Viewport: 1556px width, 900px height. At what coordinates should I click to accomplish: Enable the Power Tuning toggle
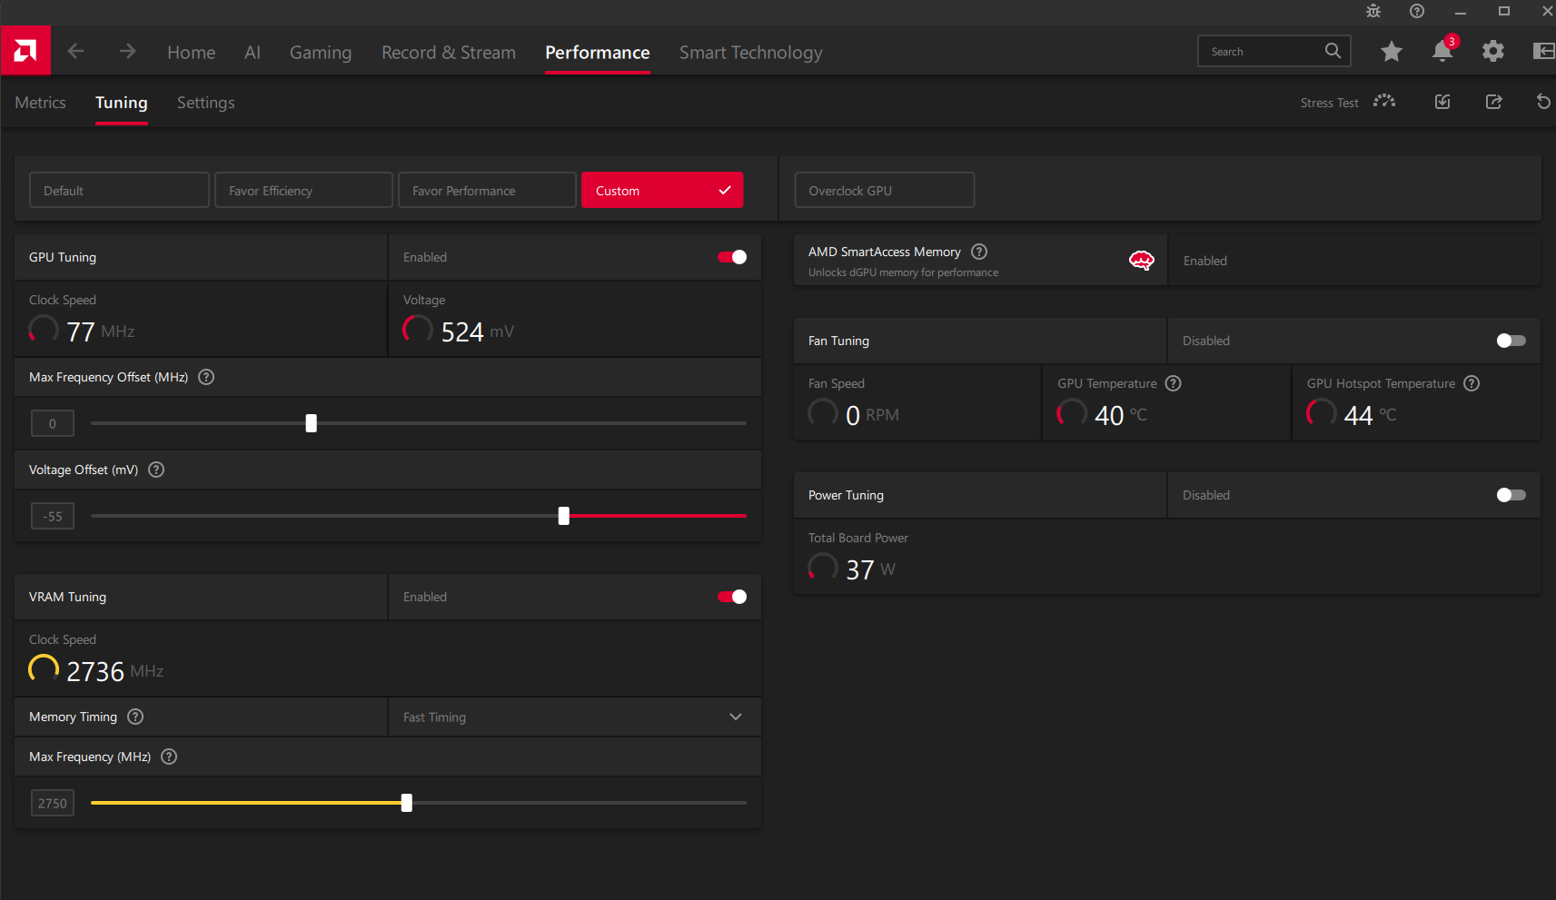(x=1511, y=495)
